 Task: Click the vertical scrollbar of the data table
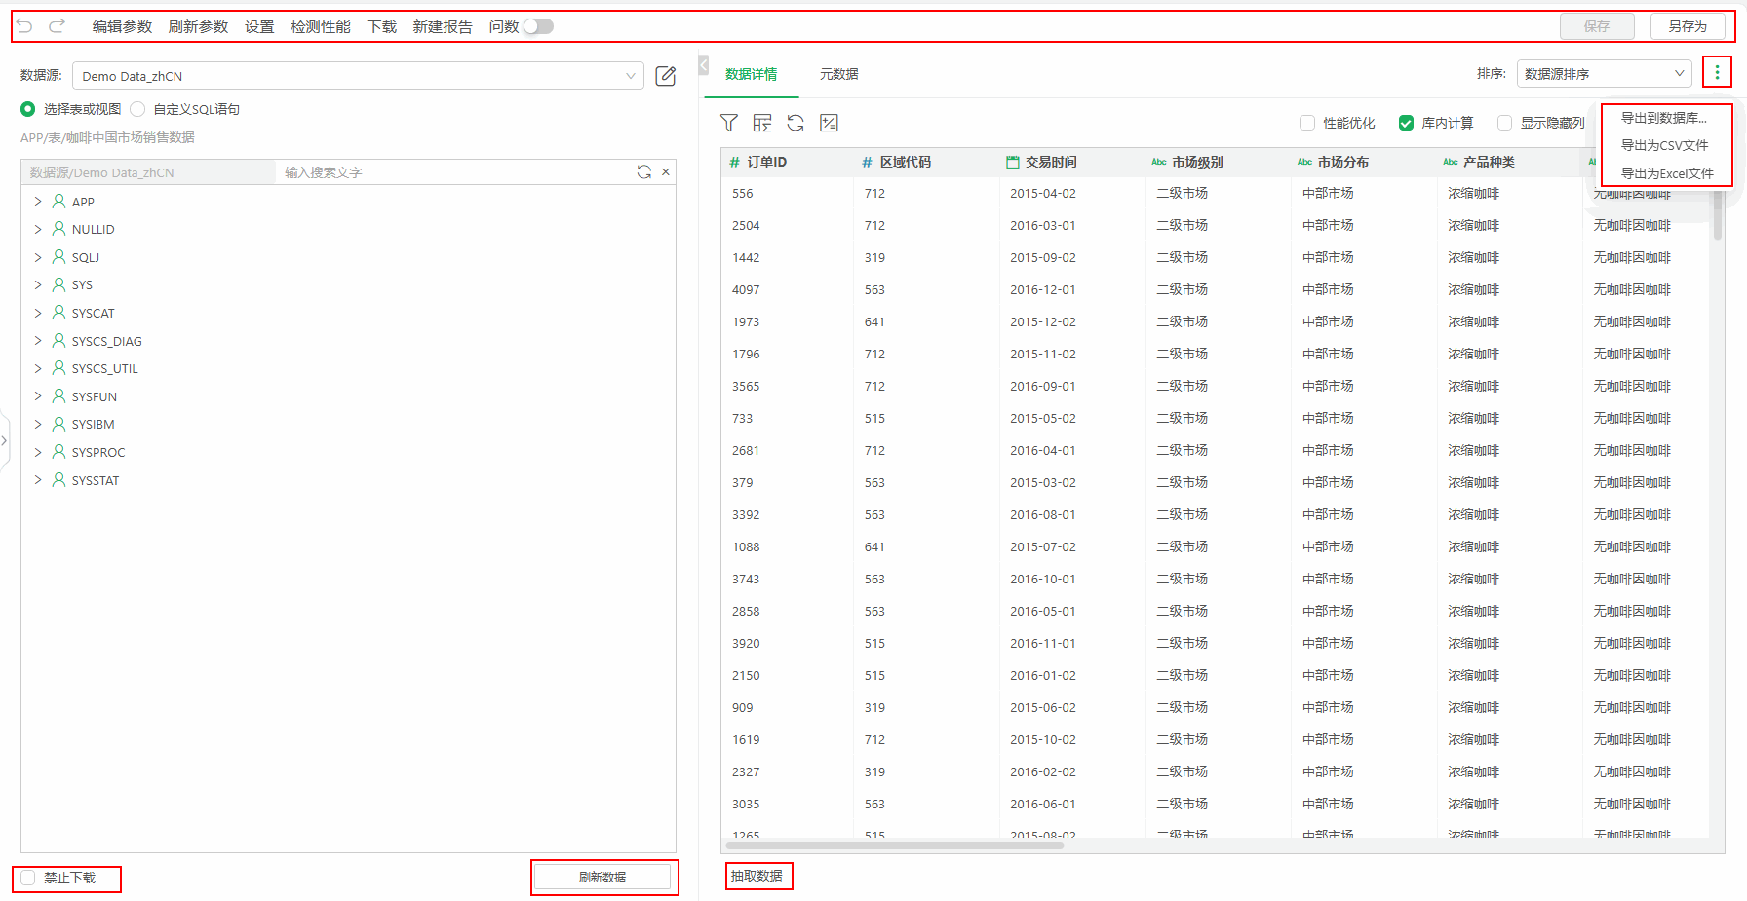coord(1717,212)
